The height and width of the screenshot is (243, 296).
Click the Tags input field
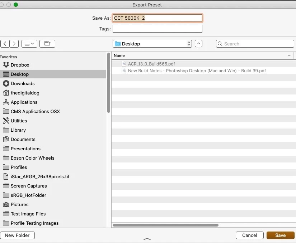click(158, 29)
